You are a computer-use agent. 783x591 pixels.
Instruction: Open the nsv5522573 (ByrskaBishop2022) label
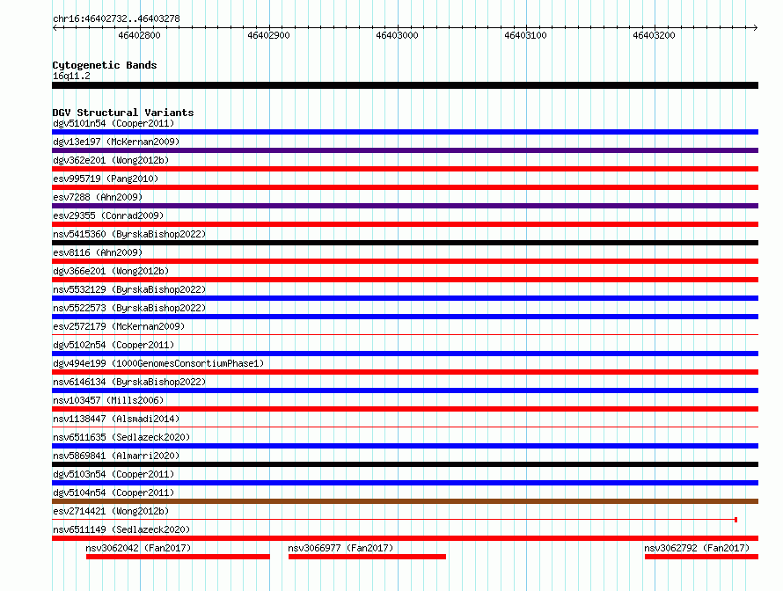click(129, 308)
